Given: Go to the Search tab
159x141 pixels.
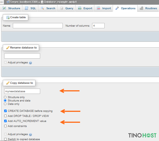Looking at the screenshot, I should [48, 8].
